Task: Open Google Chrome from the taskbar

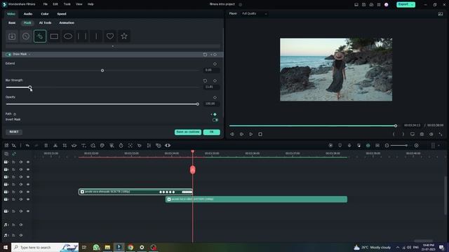Action: tap(130, 247)
